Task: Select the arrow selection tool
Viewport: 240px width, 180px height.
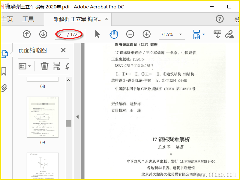Action: tap(97, 34)
